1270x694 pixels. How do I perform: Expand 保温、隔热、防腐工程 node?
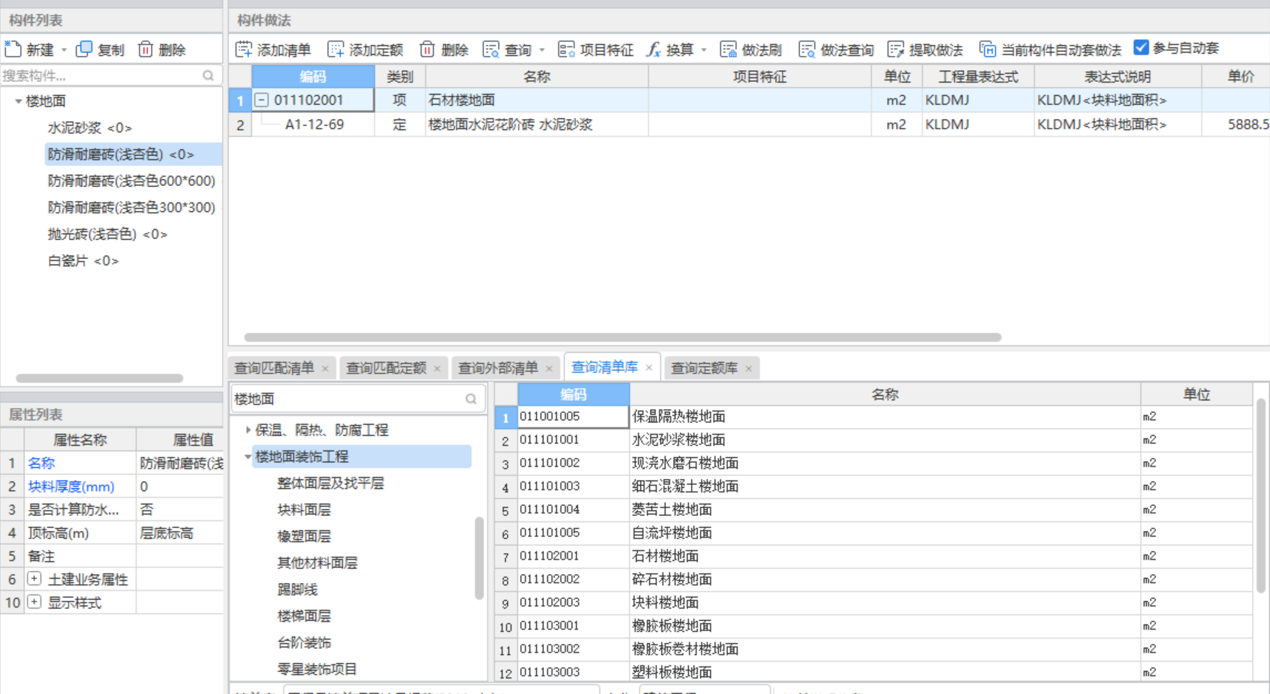click(248, 430)
